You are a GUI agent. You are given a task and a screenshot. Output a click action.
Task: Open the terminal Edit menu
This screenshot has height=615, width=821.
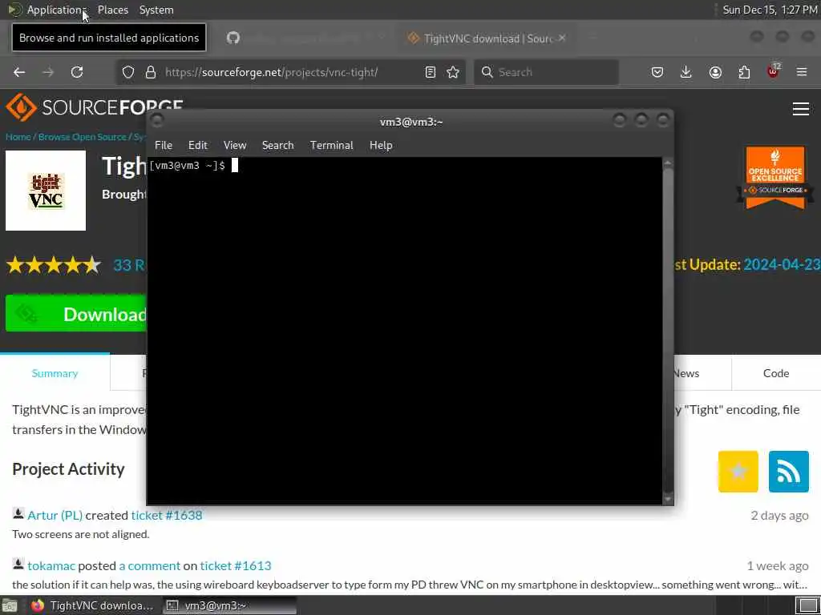tap(197, 146)
